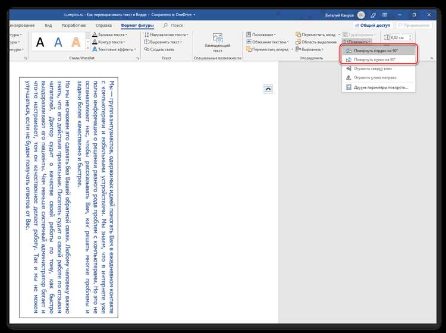Open Текстовые эффекты dropdown

(114, 49)
